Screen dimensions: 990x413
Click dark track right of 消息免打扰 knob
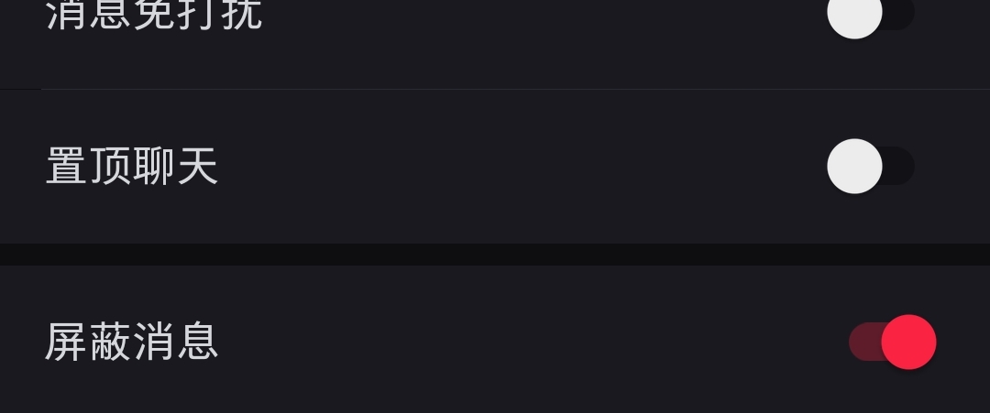[900, 13]
